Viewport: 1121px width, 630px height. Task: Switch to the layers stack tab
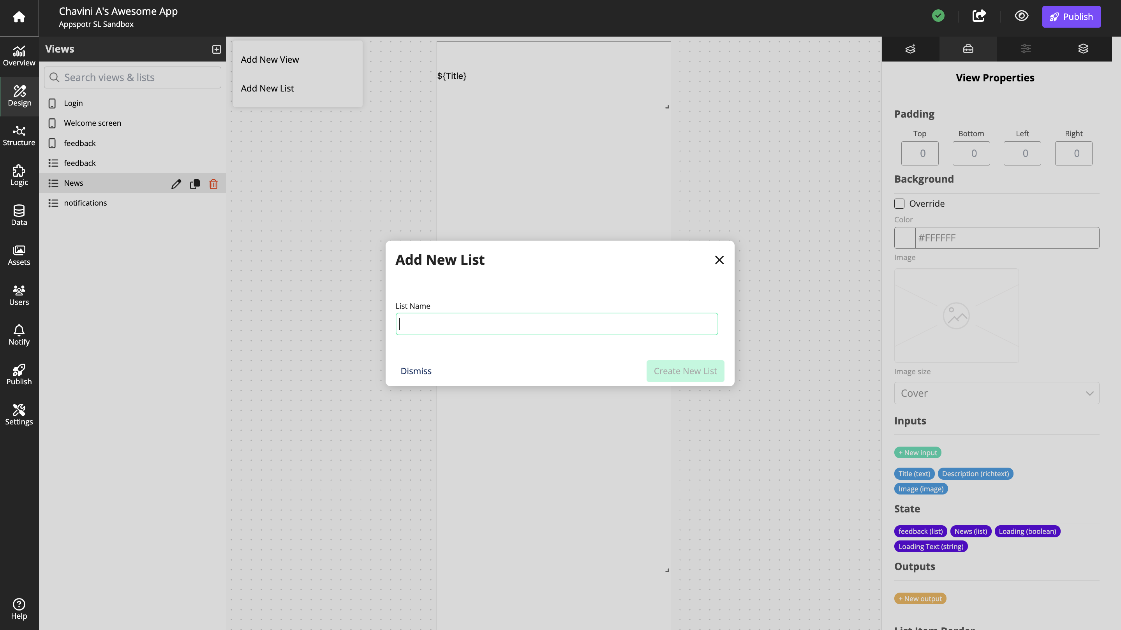coord(1083,49)
